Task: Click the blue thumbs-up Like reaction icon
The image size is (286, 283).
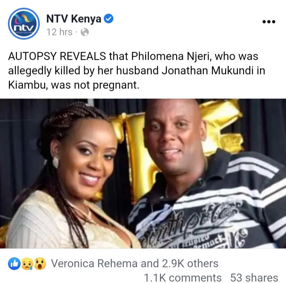Action: tap(14, 263)
